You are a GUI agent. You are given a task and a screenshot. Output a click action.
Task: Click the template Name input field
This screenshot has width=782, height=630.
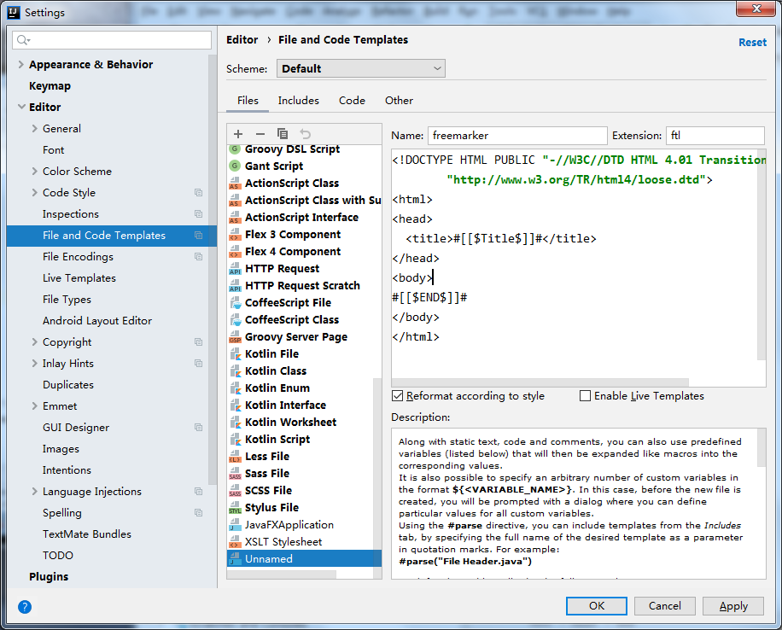pyautogui.click(x=517, y=136)
